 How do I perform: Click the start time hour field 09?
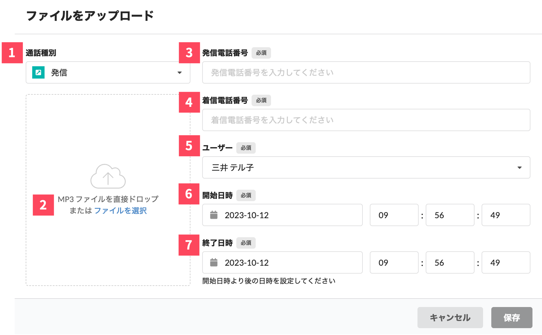394,215
